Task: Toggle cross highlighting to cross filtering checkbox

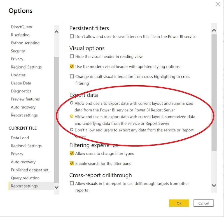Action: click(x=72, y=76)
